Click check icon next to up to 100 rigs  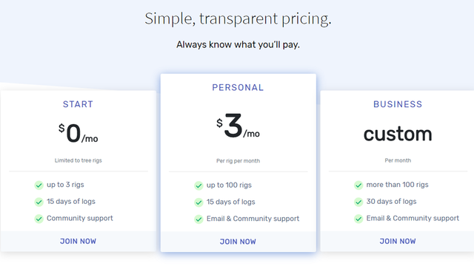click(198, 185)
